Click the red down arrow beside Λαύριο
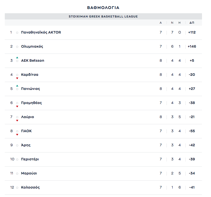Image resolution: width=211 pixels, height=197 pixels. click(x=17, y=120)
